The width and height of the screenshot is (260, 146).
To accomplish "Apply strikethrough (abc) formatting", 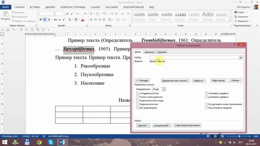I will 56,19.
